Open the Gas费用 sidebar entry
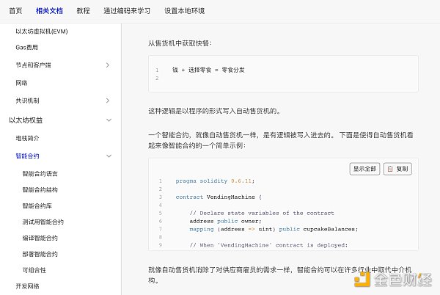The image size is (440, 295). (27, 48)
